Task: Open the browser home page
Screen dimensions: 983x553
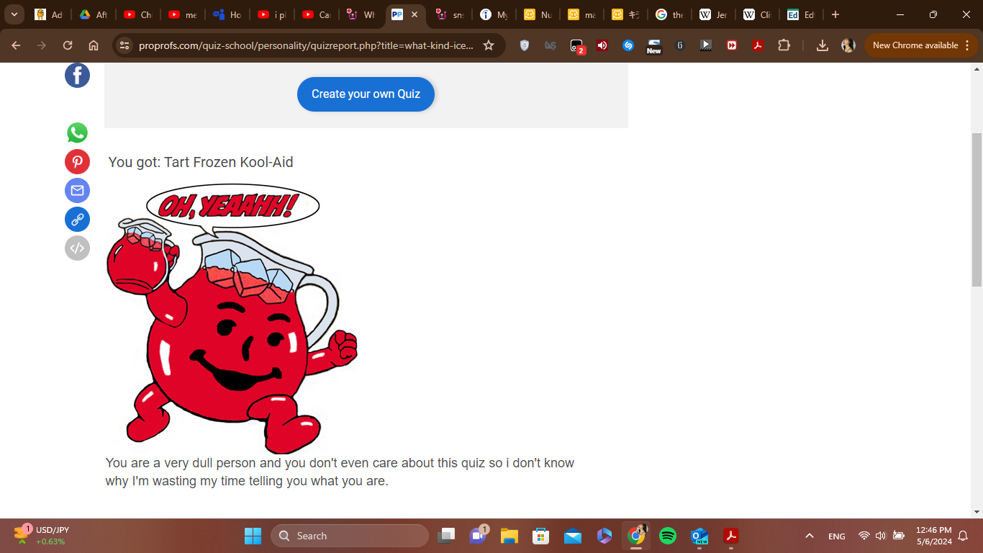Action: click(x=94, y=45)
